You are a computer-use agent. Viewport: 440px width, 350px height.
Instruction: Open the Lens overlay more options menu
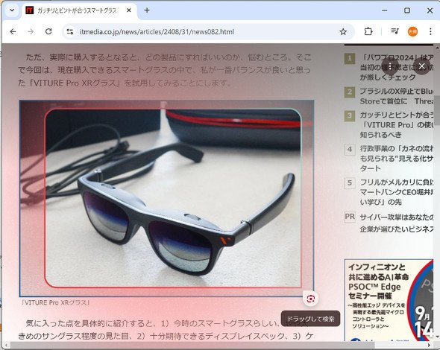coord(390,66)
